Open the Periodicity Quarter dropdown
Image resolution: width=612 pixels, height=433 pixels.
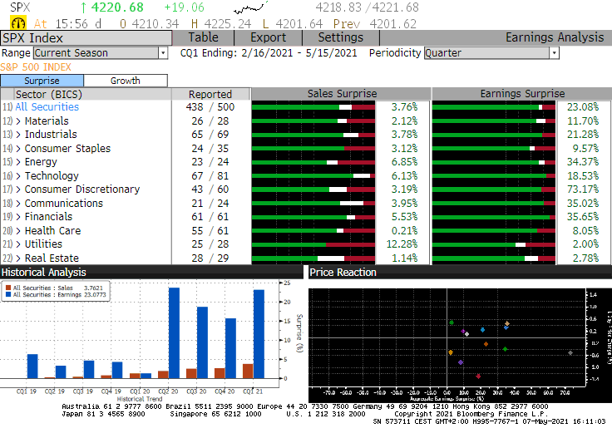point(491,53)
